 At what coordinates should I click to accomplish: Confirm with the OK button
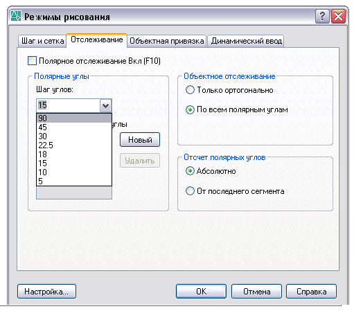pyautogui.click(x=201, y=292)
